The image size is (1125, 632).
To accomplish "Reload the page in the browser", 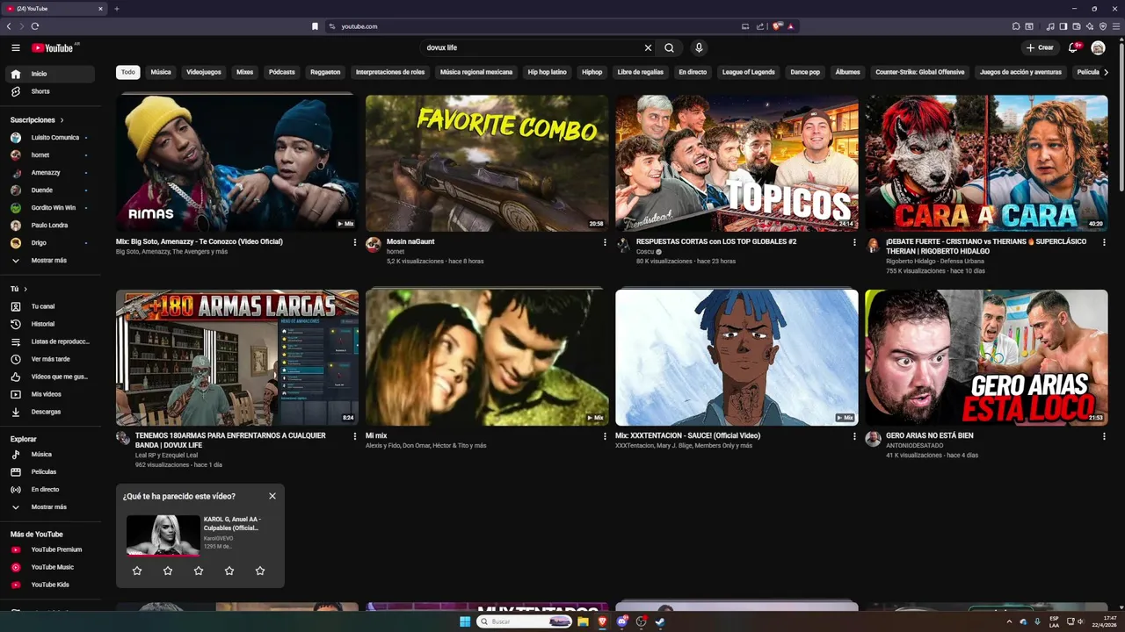I will coord(35,26).
